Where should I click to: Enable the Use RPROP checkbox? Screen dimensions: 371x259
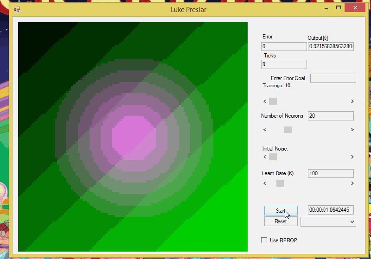pyautogui.click(x=264, y=240)
